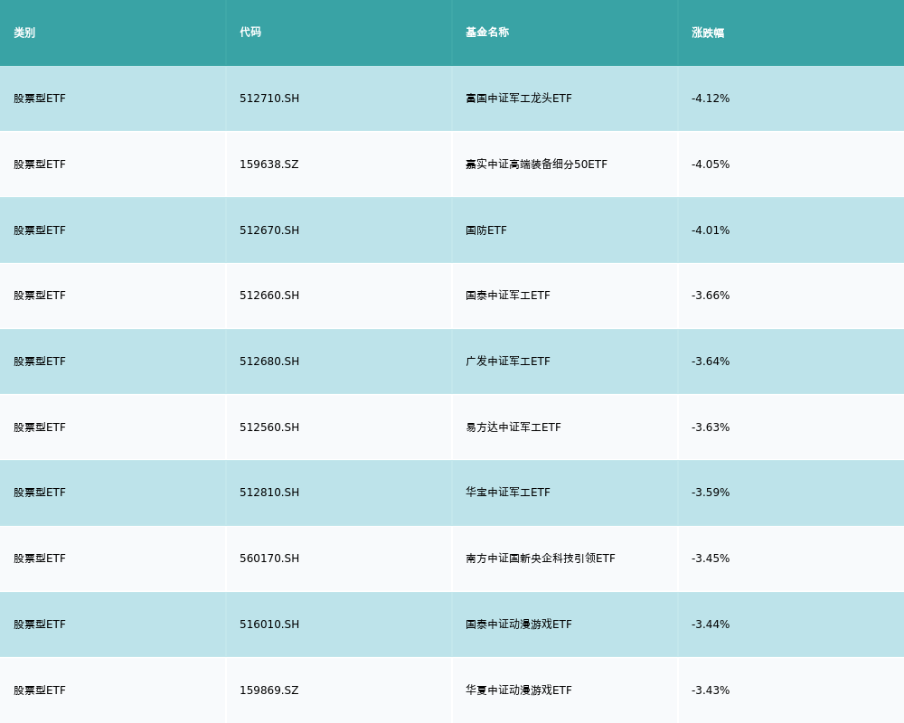Click the -3.59% change value

click(711, 493)
